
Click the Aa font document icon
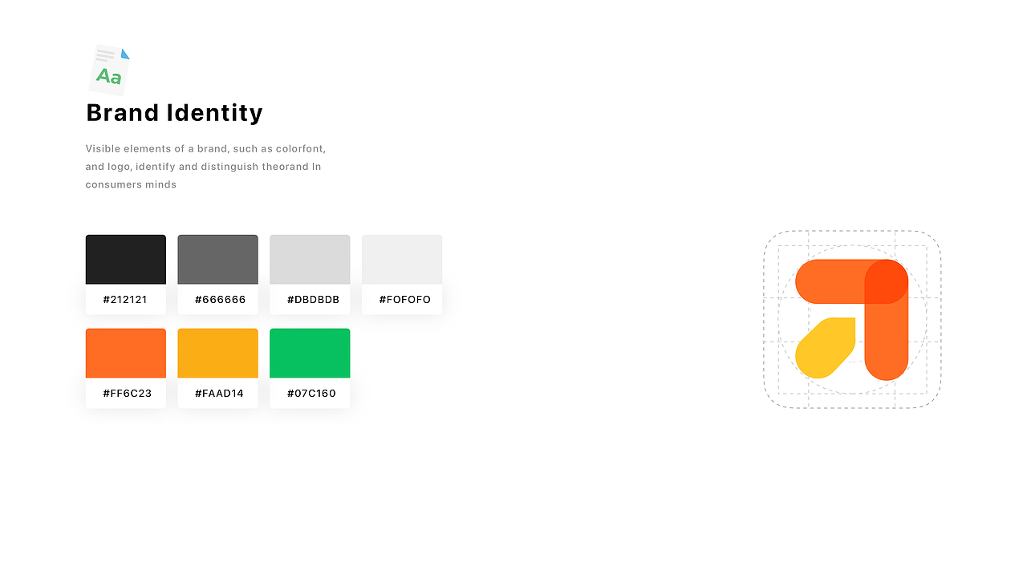109,70
